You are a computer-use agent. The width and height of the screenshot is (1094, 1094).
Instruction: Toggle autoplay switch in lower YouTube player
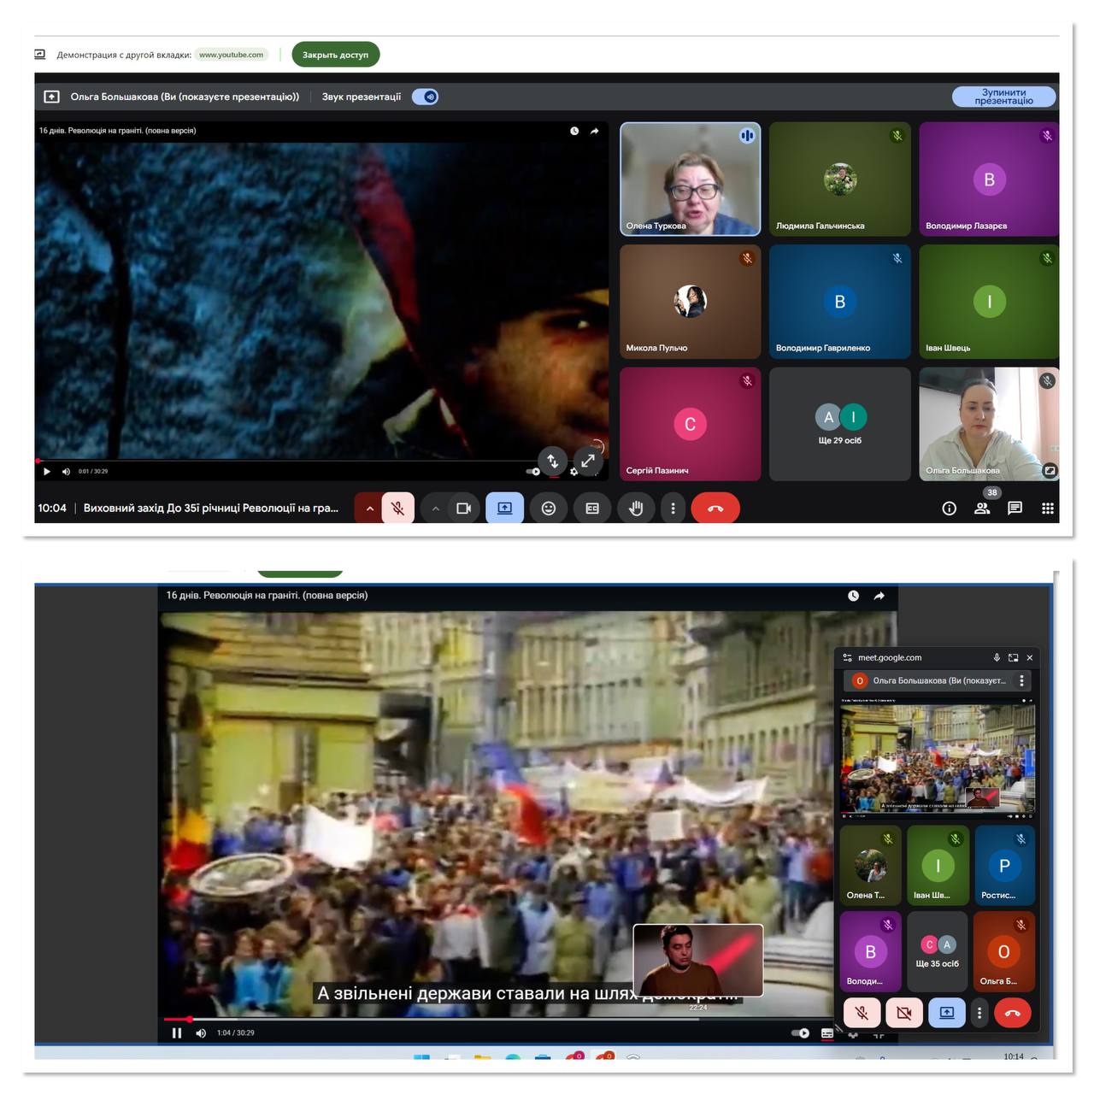tap(801, 1032)
